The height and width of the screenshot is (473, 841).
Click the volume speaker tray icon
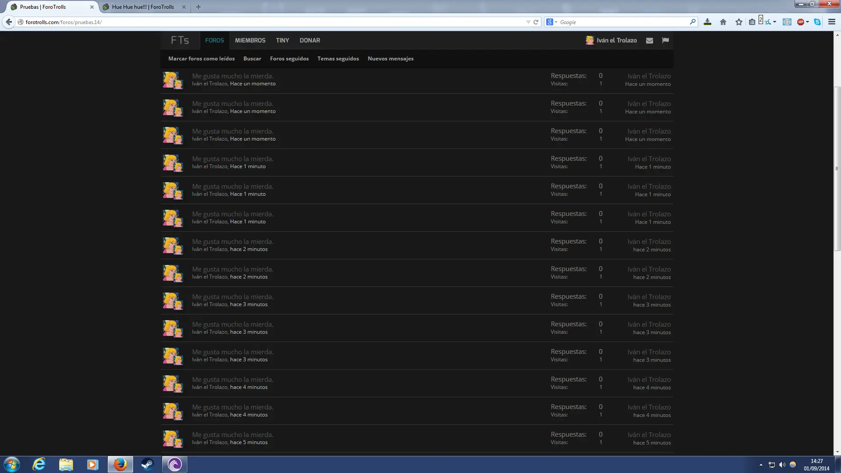(x=782, y=465)
